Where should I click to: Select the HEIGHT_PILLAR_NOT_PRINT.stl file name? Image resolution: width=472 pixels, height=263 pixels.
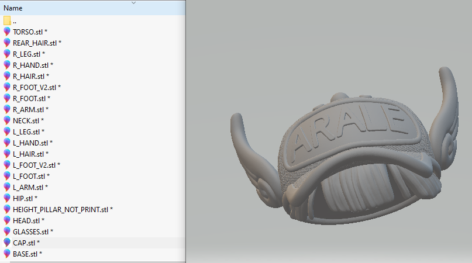(63, 210)
